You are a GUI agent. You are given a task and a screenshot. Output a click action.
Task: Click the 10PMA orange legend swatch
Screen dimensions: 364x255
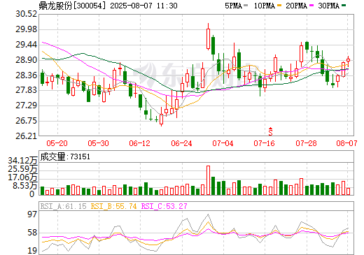(279, 6)
